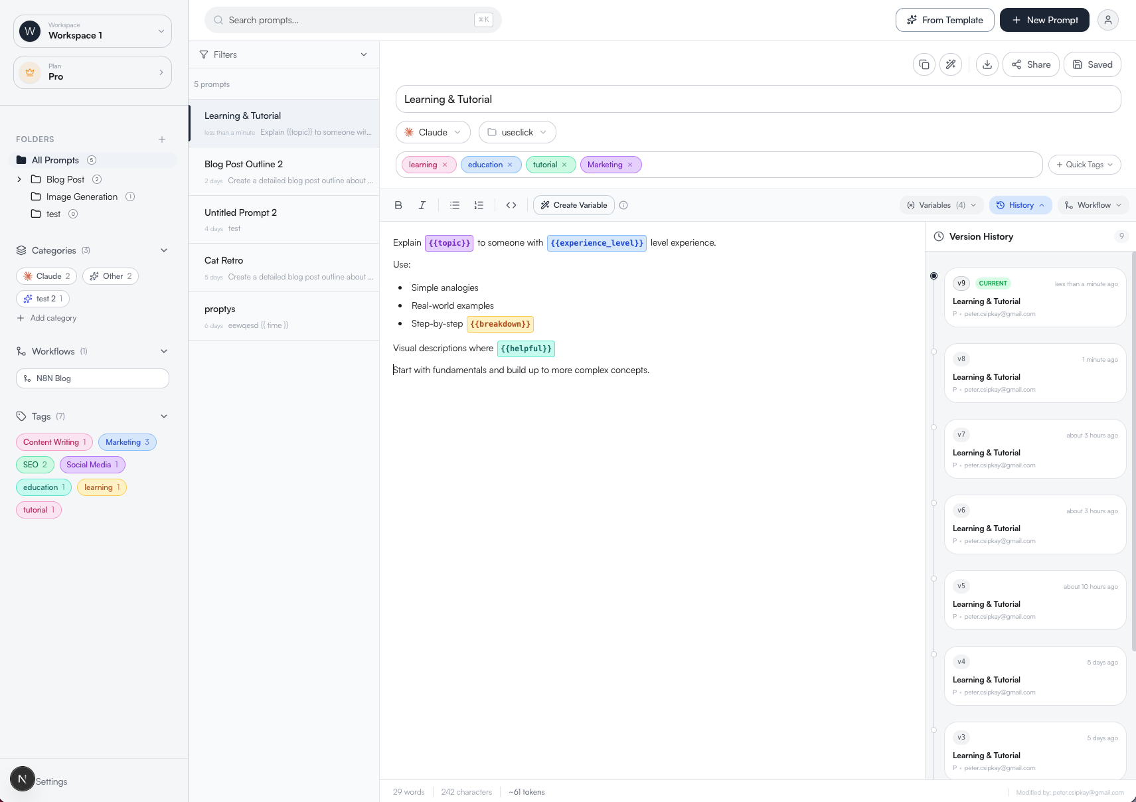Open the code block formatting tool
This screenshot has width=1136, height=802.
[x=511, y=205]
